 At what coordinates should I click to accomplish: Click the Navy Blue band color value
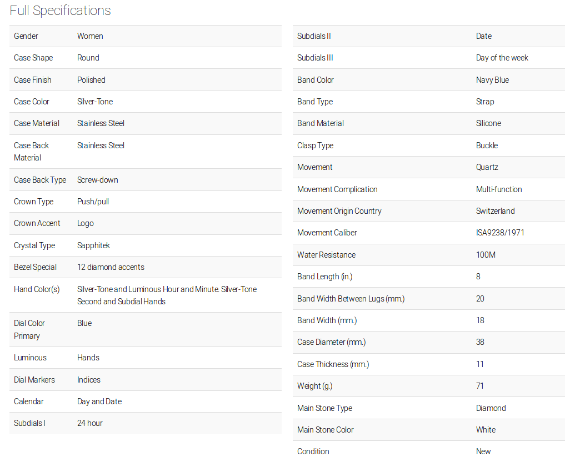coord(492,80)
